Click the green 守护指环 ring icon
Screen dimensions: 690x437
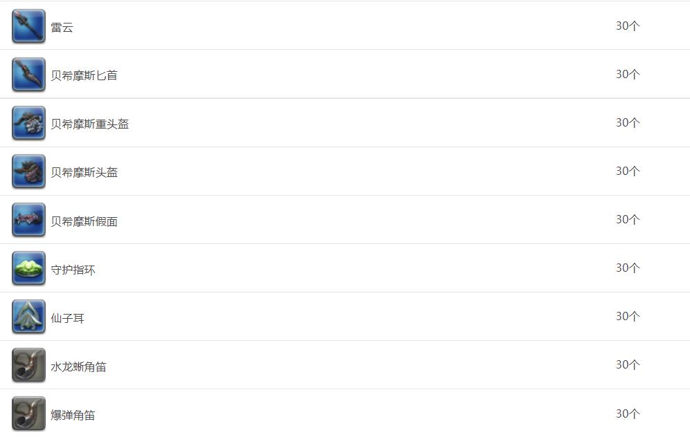point(28,268)
